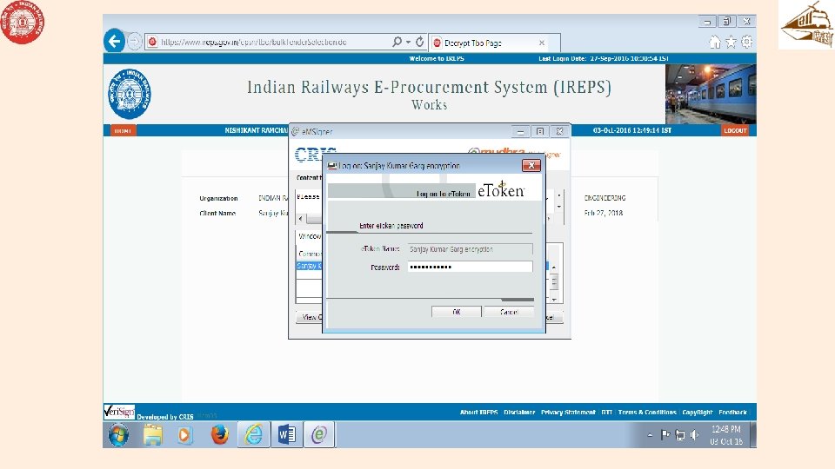Click the Internet Explorer taskbar icon
Viewport: 835px width, 469px height.
point(253,434)
